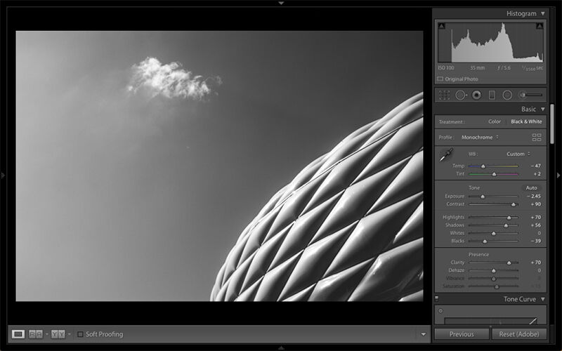Image resolution: width=562 pixels, height=351 pixels.
Task: Click the 35 mm focal length readout
Action: [x=478, y=67]
